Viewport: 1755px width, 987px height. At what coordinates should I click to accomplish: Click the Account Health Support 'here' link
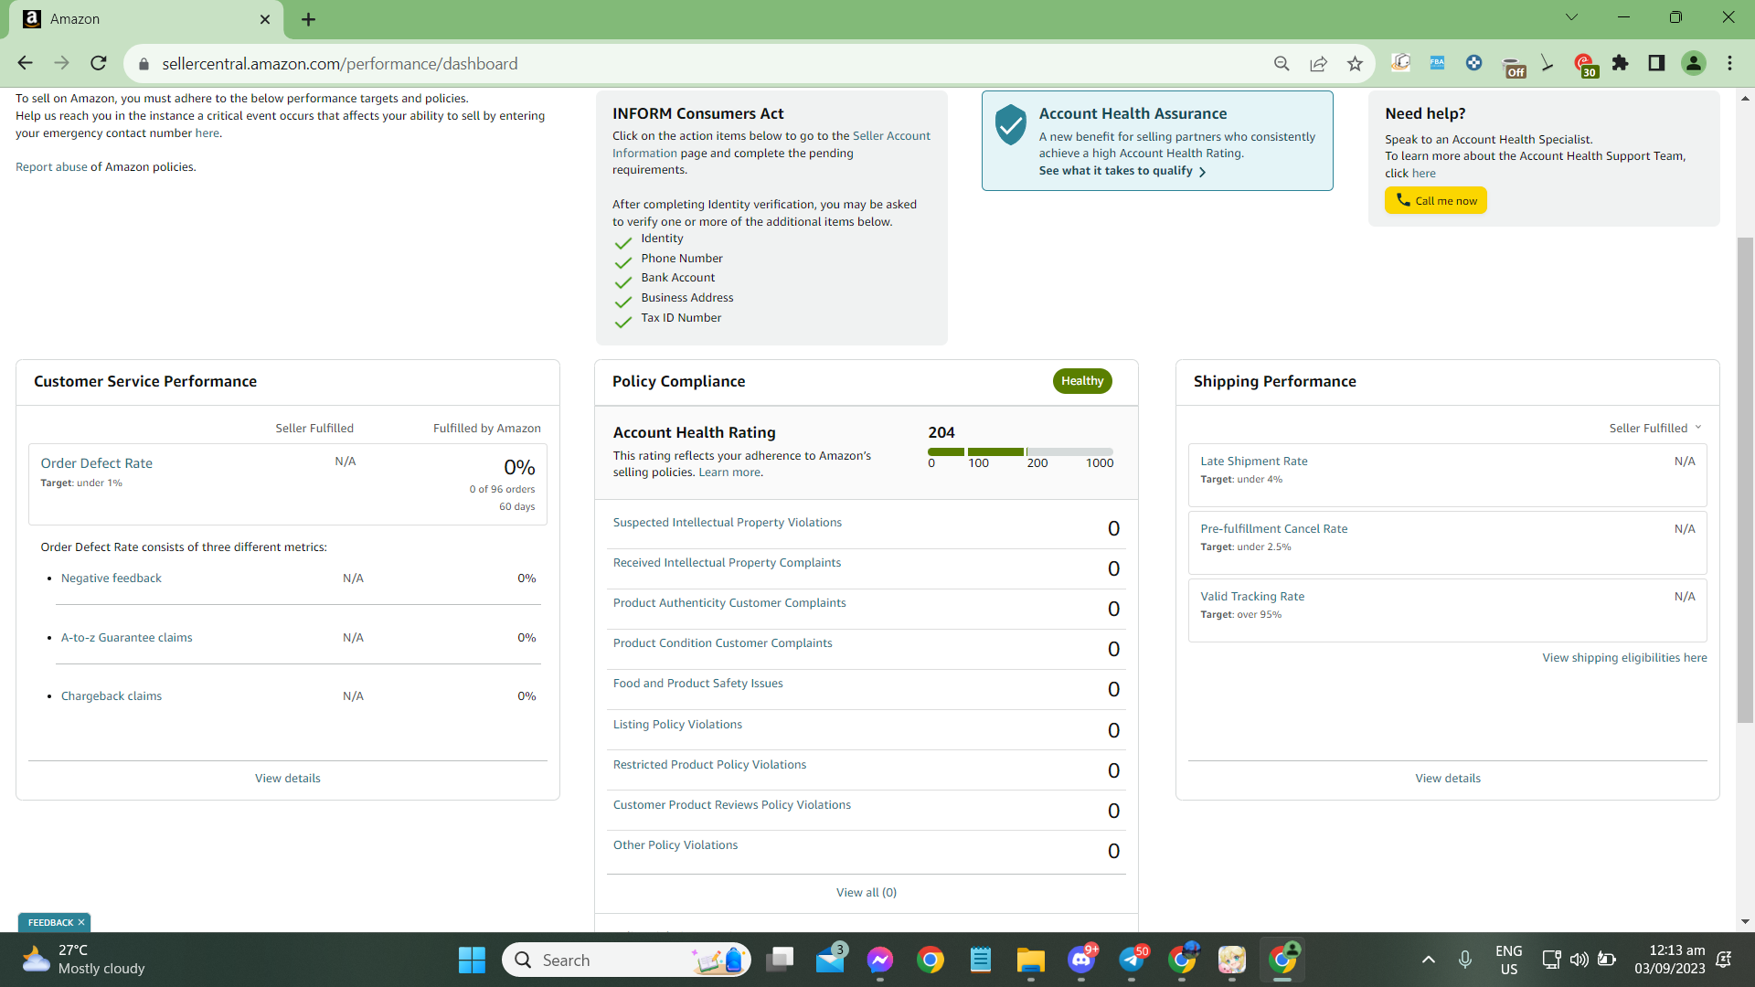1423,174
